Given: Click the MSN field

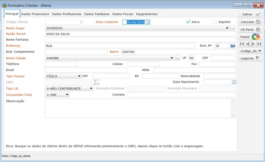Looking at the screenshot, I should point(195,70).
